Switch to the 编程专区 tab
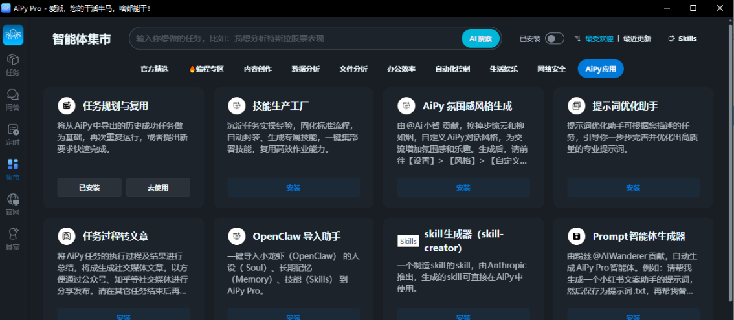The height and width of the screenshot is (320, 734). point(206,69)
